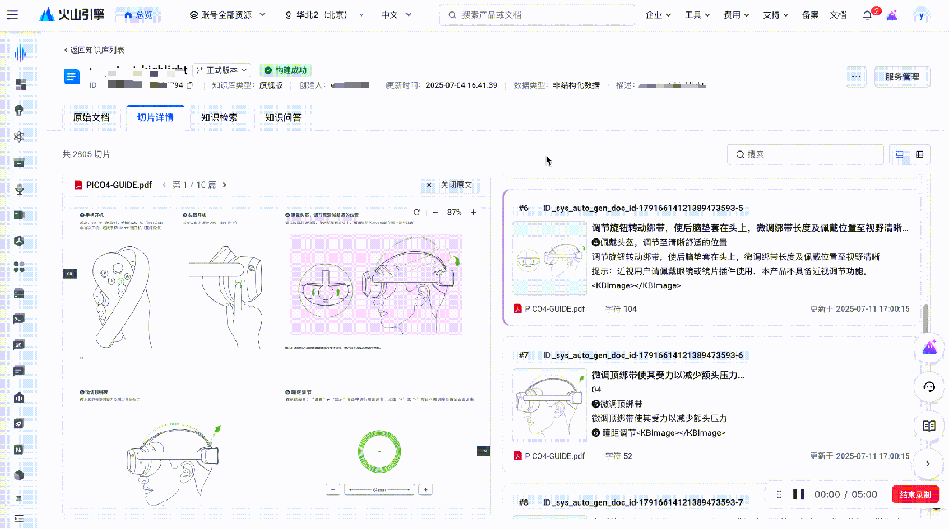This screenshot has height=529, width=949.
Task: Rotate the PDF preview with refresh icon
Action: click(x=417, y=212)
